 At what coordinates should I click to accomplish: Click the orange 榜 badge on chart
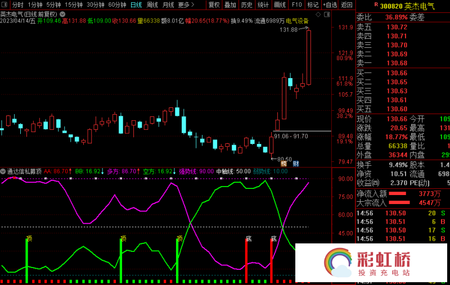pos(283,164)
